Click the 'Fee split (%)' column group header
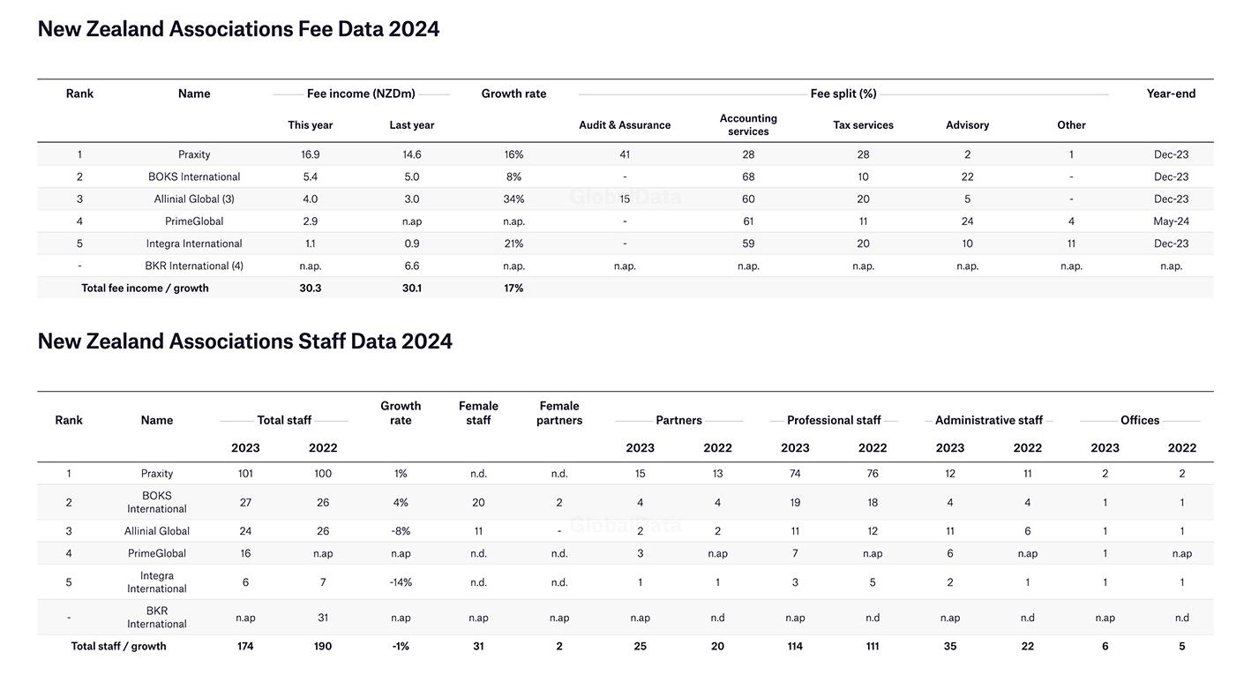1259x675 pixels. pos(843,94)
